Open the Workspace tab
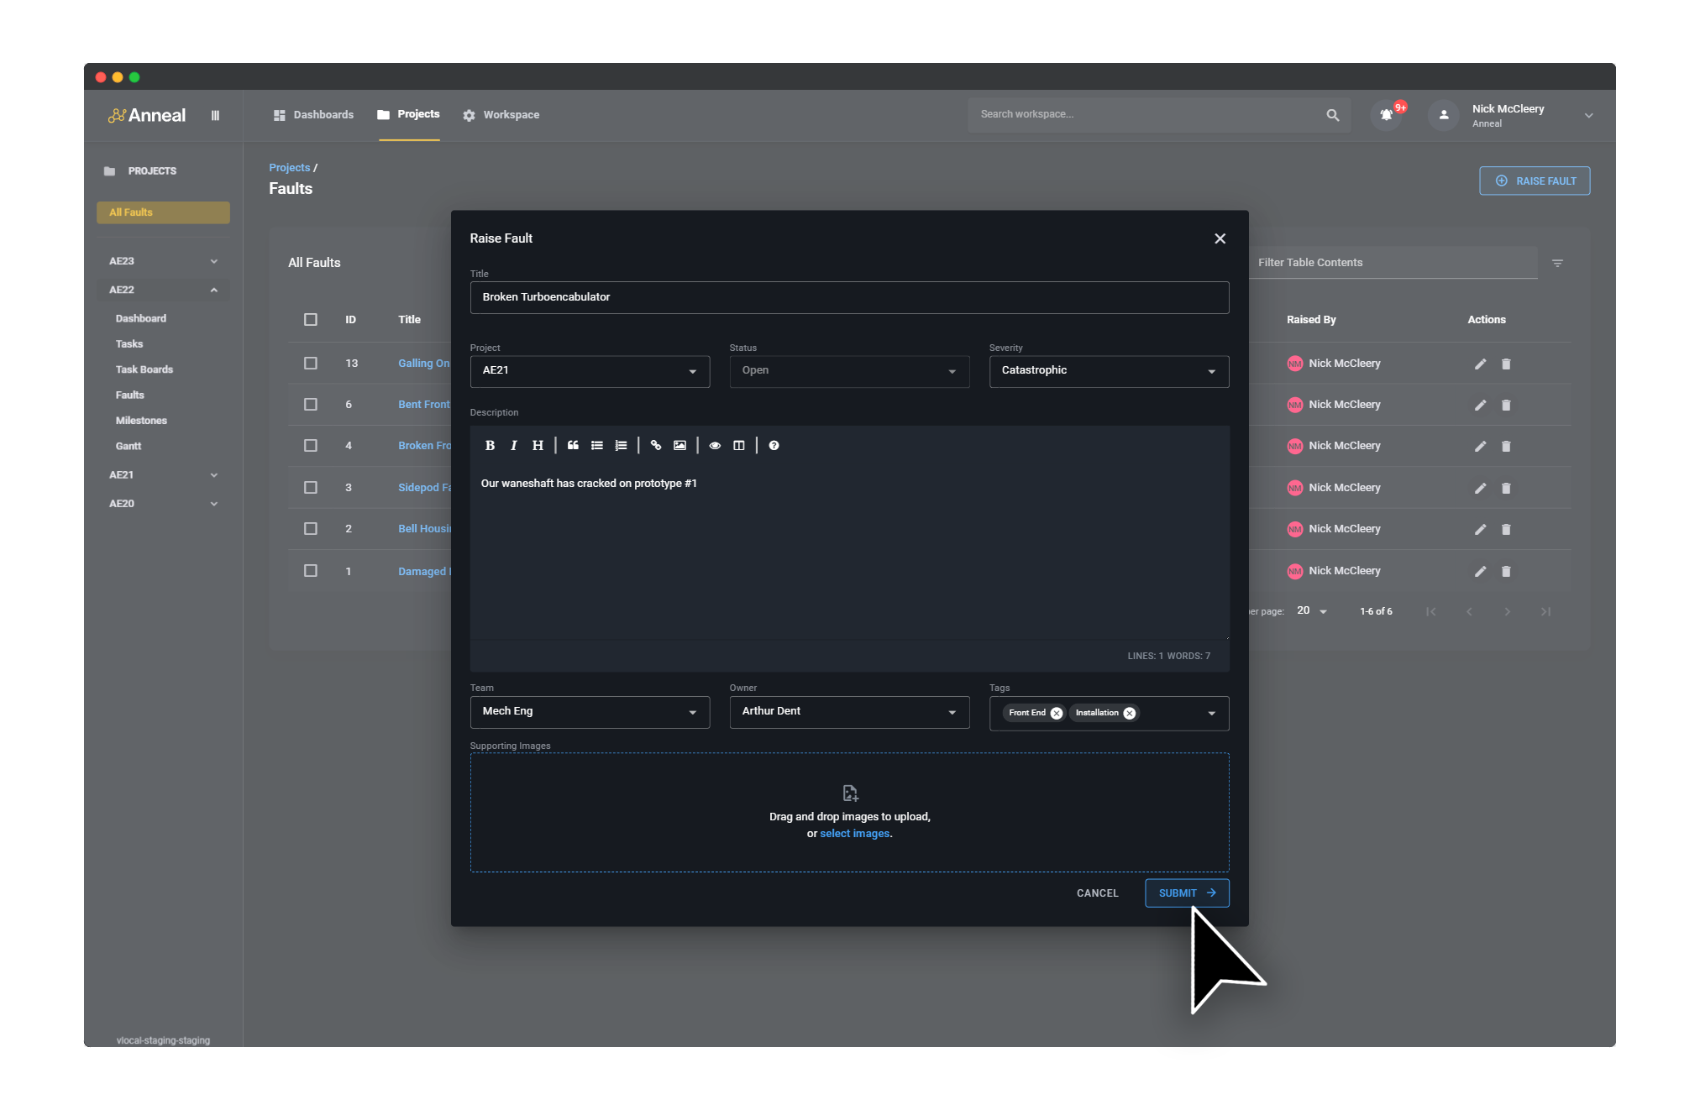Viewport: 1700px width, 1110px height. coord(511,114)
